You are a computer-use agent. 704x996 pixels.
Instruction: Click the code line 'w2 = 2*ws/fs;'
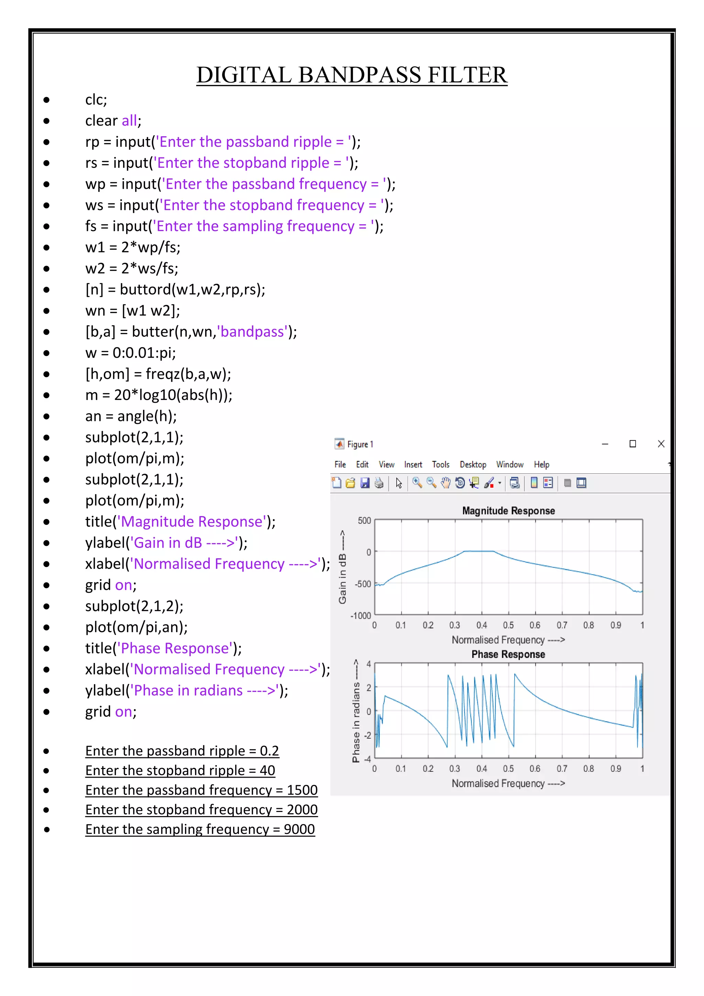[x=132, y=269]
